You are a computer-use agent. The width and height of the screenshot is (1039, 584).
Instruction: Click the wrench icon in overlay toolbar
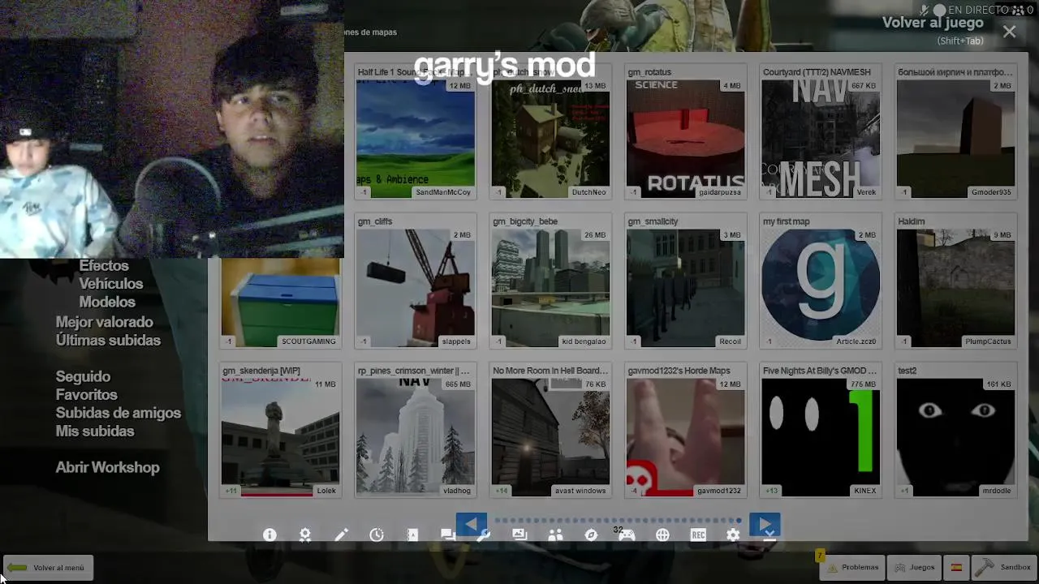tap(484, 535)
